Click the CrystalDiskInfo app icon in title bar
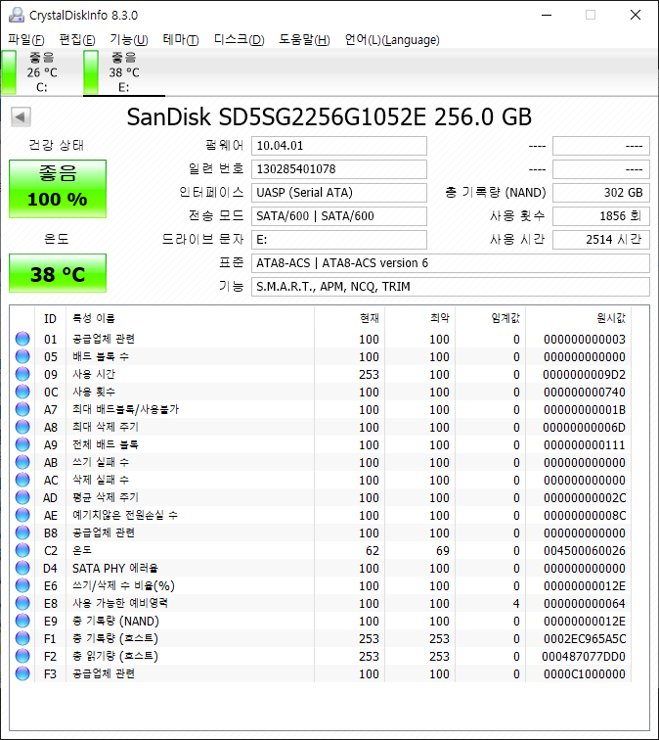This screenshot has width=659, height=740. pos(15,15)
